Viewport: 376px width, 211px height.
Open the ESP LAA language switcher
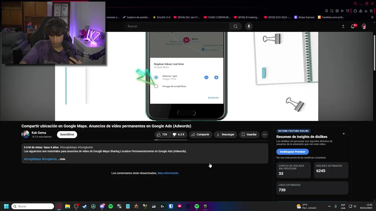343,206
